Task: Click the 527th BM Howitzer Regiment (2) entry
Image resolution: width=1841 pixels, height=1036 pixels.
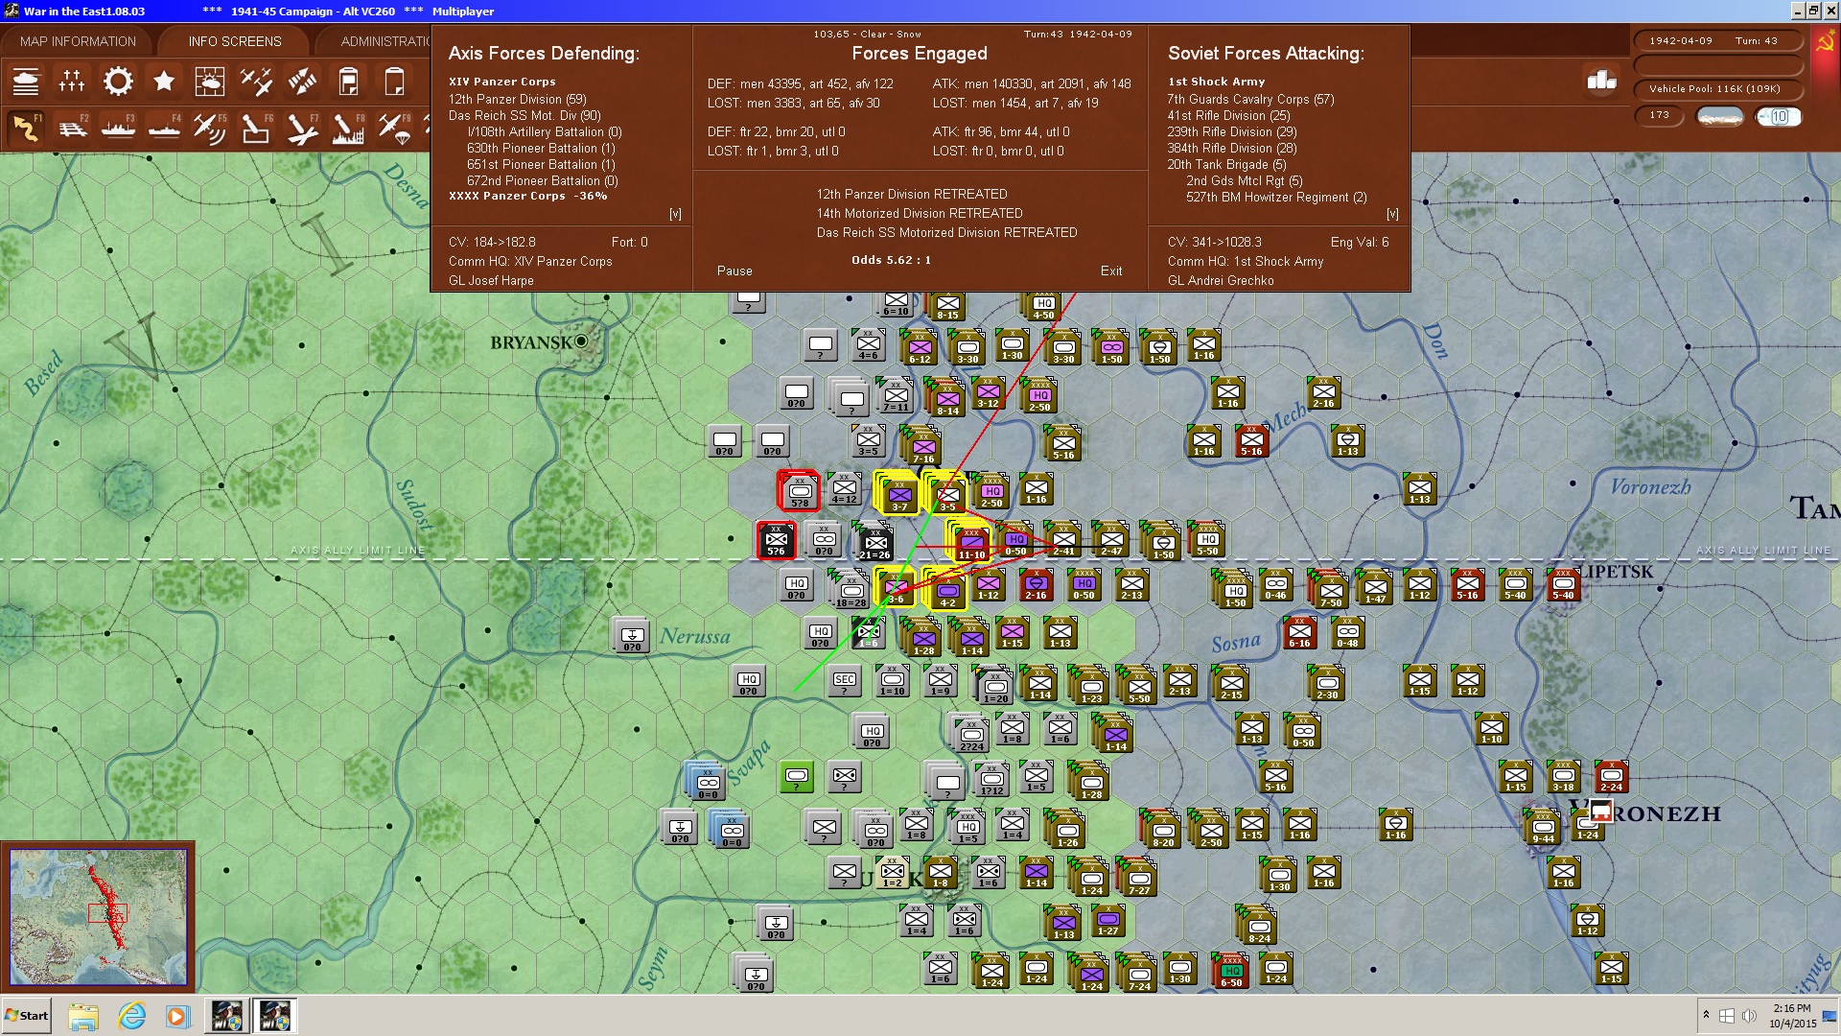Action: point(1276,197)
